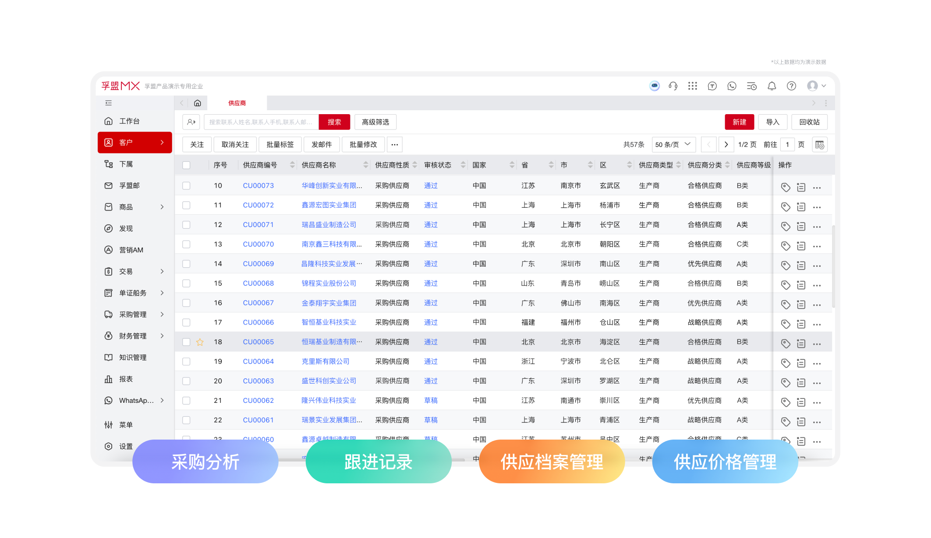Open the help question-mark icon
Screen dimensions: 931x538
[x=791, y=86]
